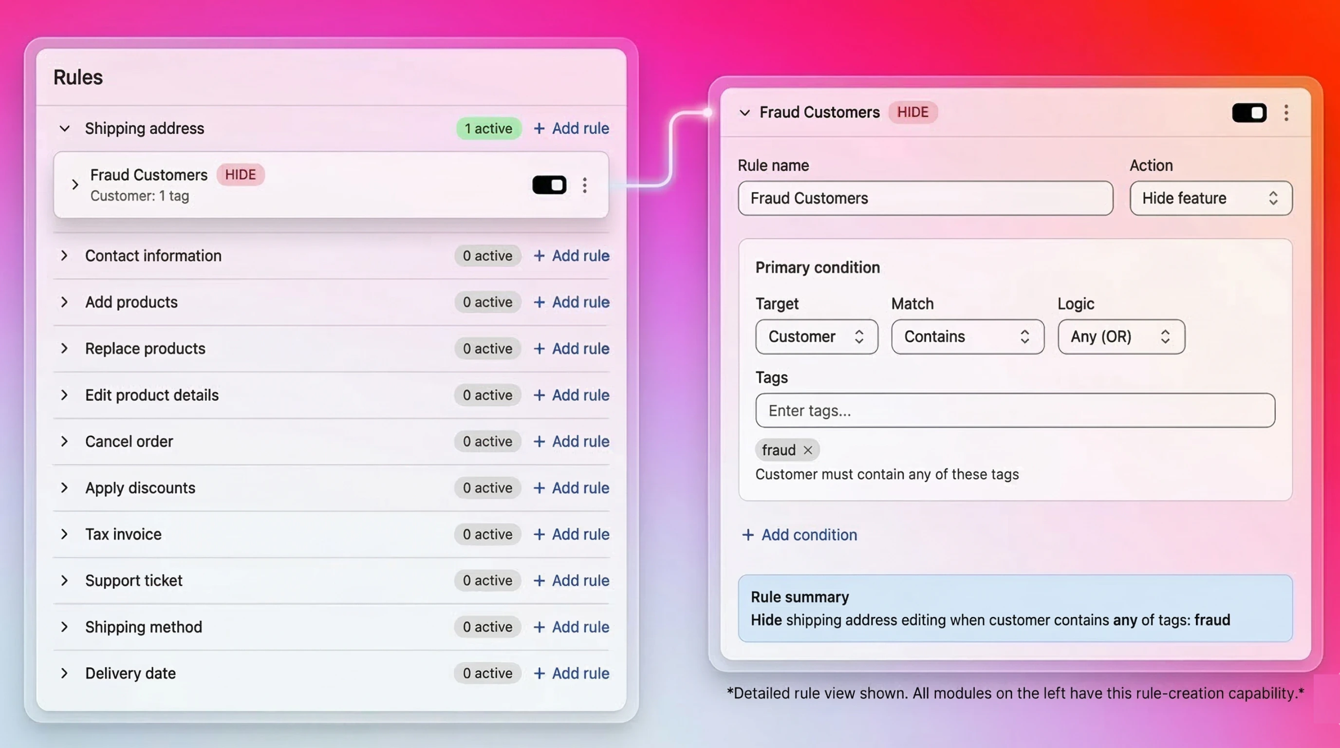This screenshot has width=1340, height=748.
Task: Open the three-dot menu on Fraud Customers rule card
Action: tap(584, 185)
